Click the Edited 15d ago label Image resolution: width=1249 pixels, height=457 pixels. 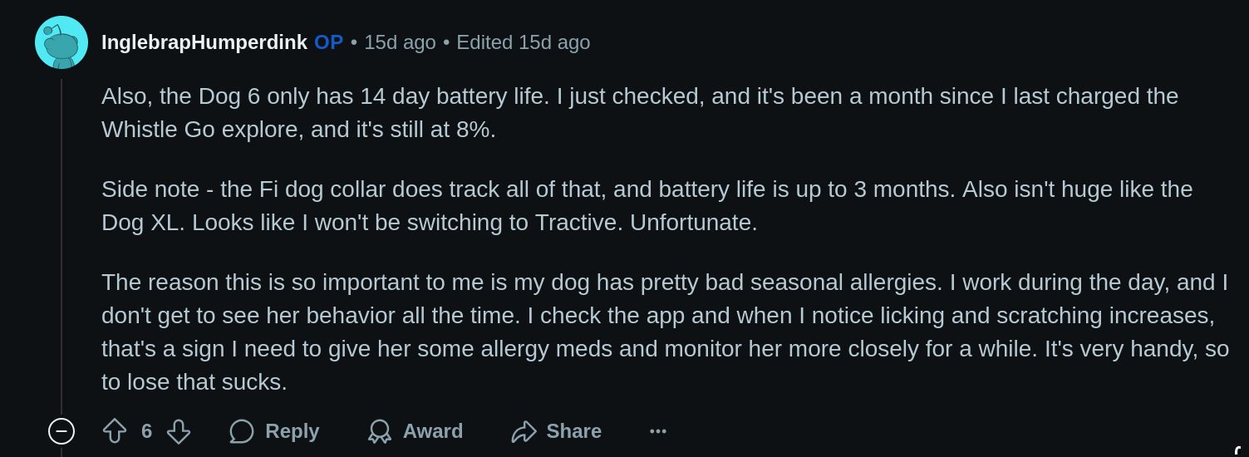pyautogui.click(x=524, y=42)
